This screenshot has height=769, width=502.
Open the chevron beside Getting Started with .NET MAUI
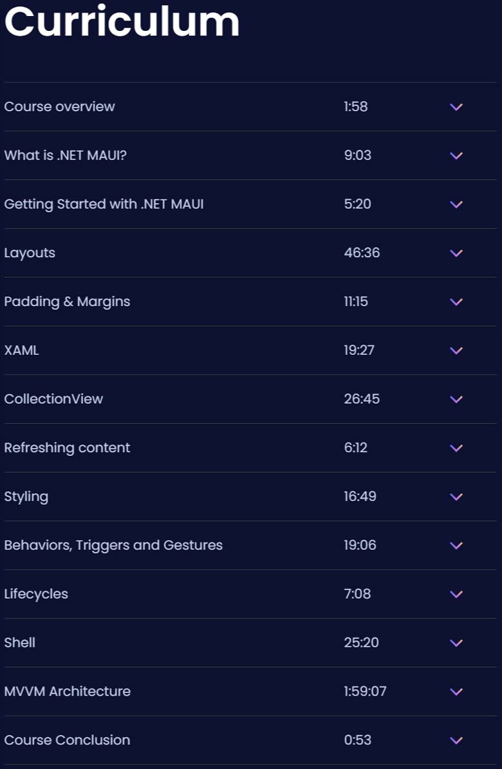[x=456, y=204]
